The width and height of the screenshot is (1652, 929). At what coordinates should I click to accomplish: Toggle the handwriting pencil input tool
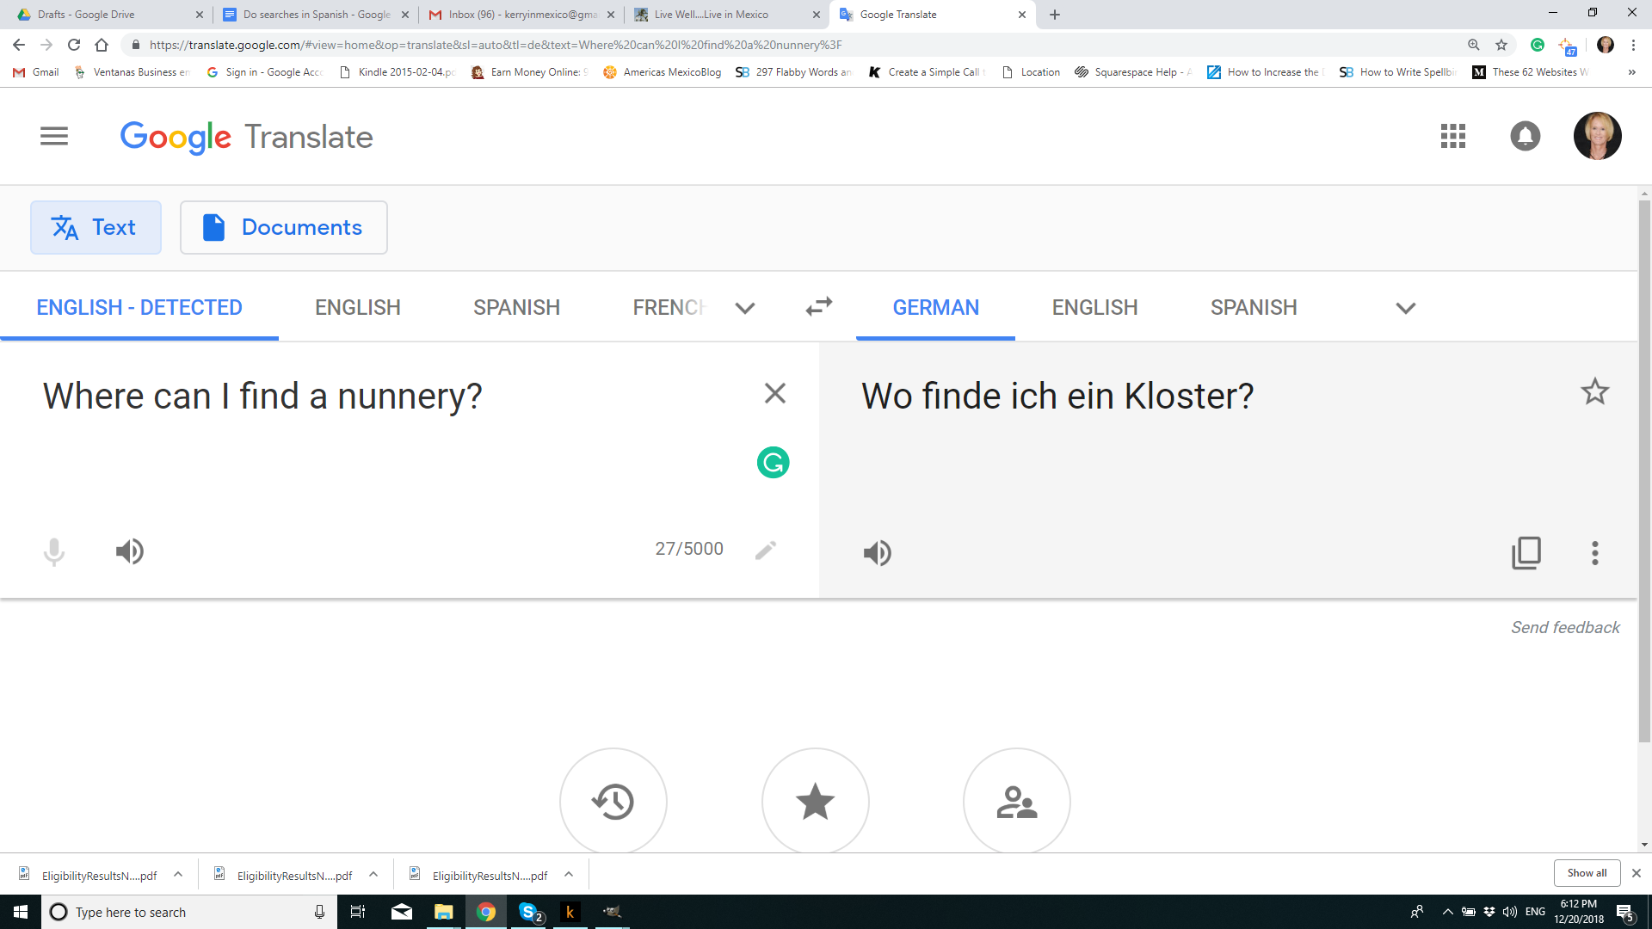pos(765,550)
